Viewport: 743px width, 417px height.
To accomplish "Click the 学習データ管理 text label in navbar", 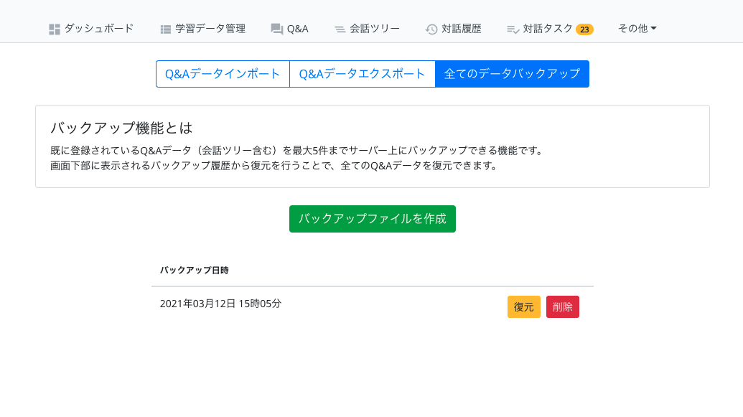I will pos(210,29).
